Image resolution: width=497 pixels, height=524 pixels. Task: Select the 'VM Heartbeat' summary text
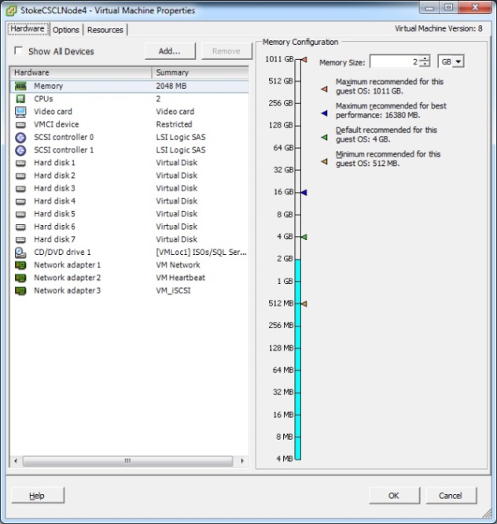(x=180, y=278)
